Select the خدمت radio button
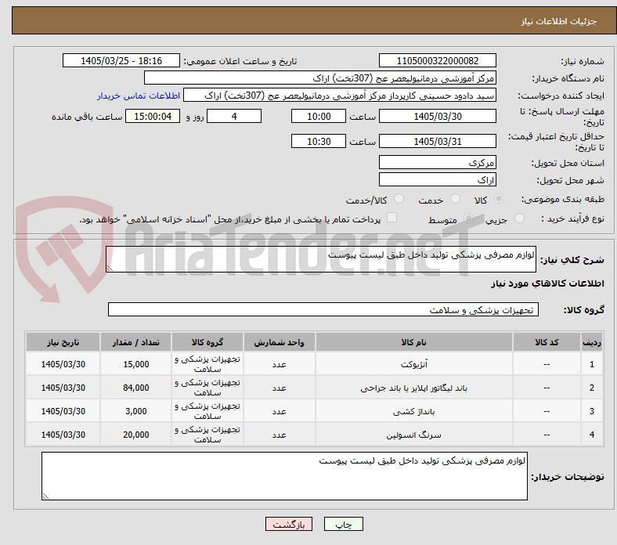The width and height of the screenshot is (617, 545). pos(455,199)
